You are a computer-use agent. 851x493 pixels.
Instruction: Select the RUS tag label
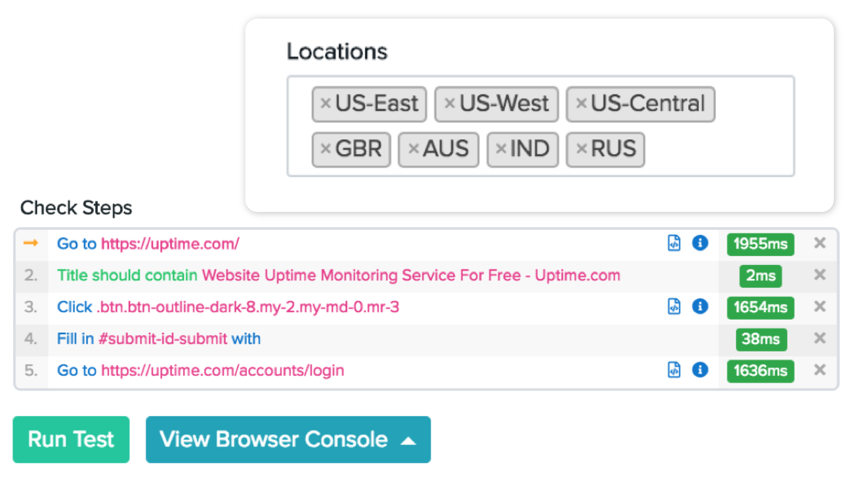click(613, 148)
